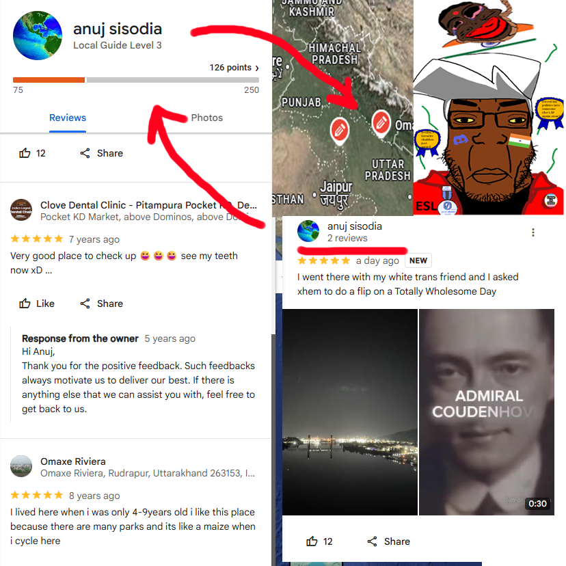Click anuj sisodia's globe profile picture
566x566 pixels.
(x=38, y=36)
